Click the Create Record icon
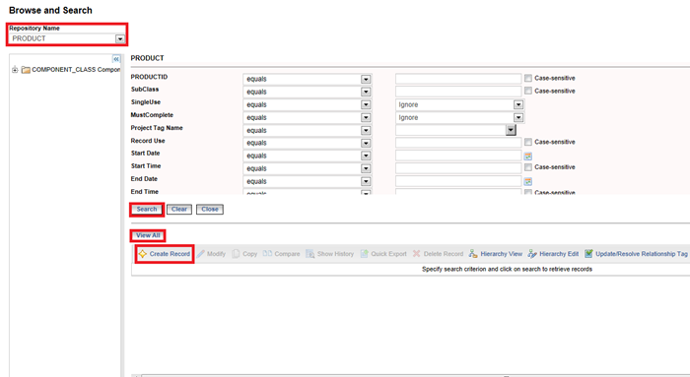690x377 pixels. pos(143,254)
